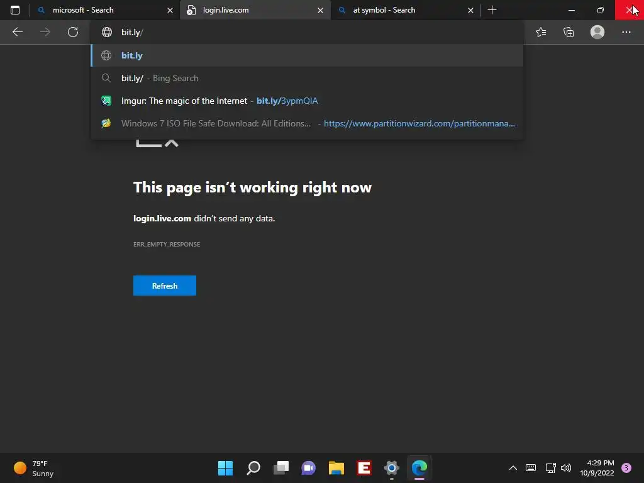
Task: Open the red E app on taskbar
Action: pyautogui.click(x=364, y=468)
